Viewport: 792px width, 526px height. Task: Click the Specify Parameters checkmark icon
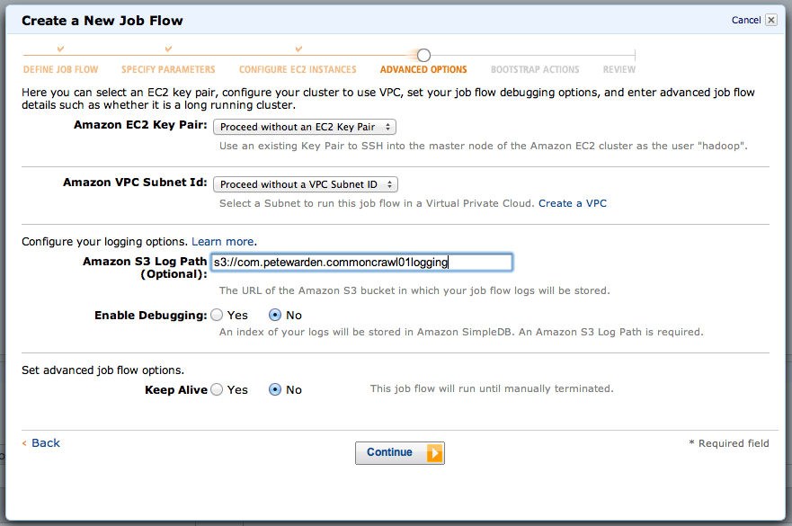[168, 49]
